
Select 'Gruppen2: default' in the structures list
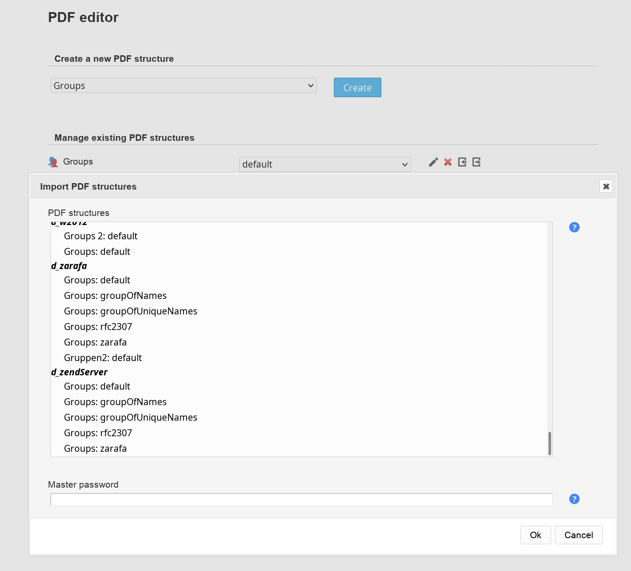(103, 358)
